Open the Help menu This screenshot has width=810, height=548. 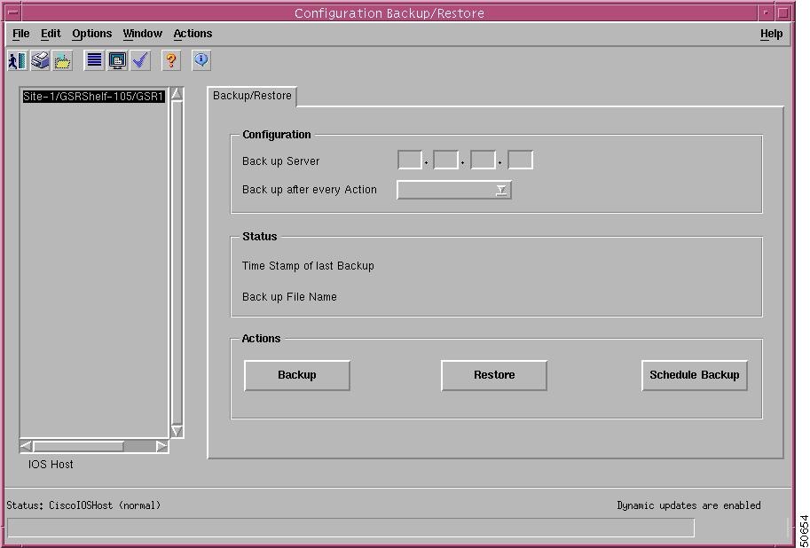[x=771, y=34]
